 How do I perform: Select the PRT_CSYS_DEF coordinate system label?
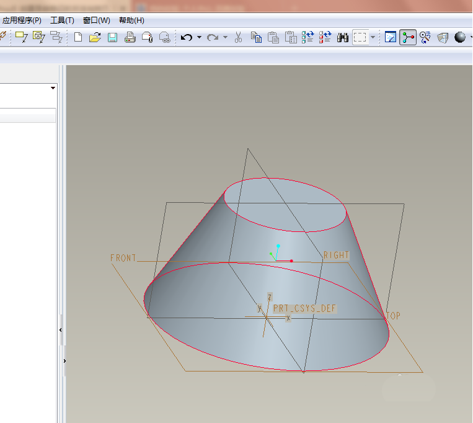(305, 308)
